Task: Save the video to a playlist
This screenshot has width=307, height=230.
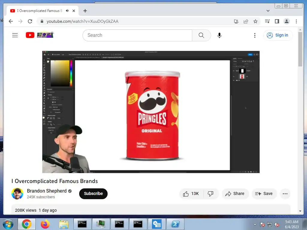Action: tap(264, 194)
